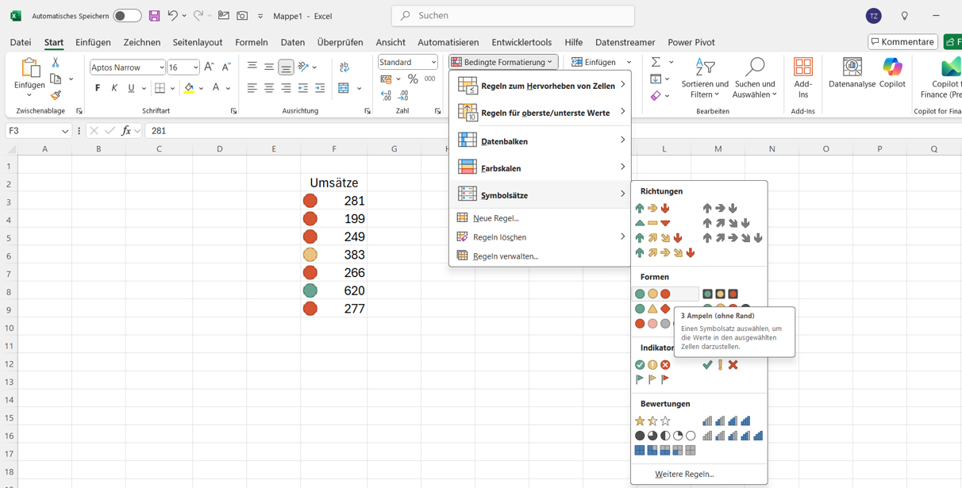Toggle italic formatting with the K button
Image resolution: width=962 pixels, height=488 pixels.
114,88
